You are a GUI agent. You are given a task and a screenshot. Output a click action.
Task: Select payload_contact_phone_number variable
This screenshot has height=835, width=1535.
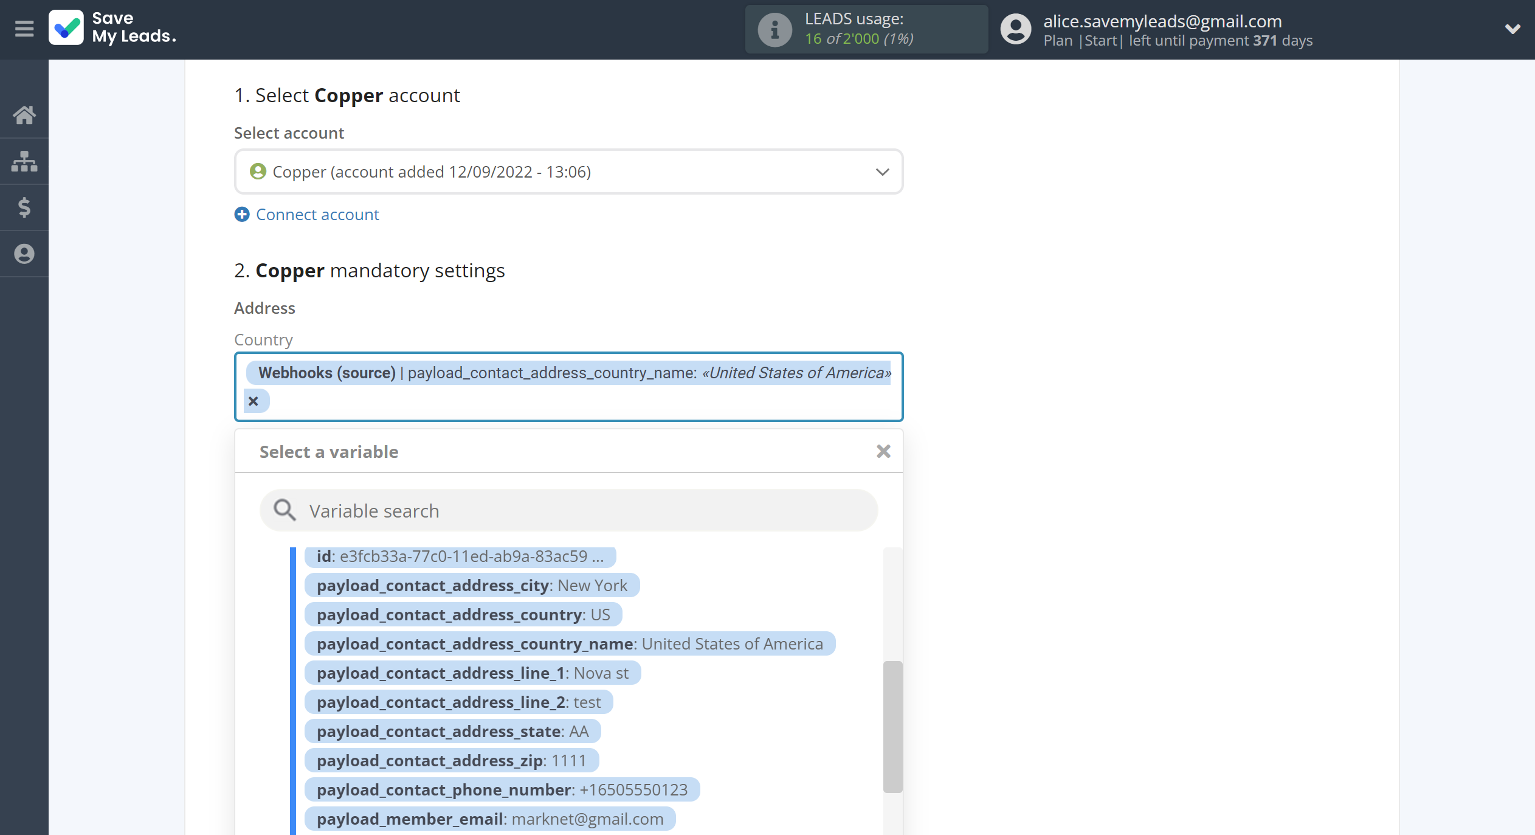(502, 790)
